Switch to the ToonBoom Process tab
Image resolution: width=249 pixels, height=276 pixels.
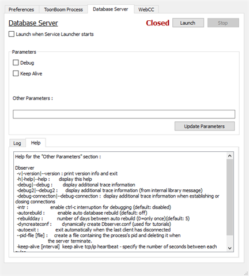(x=63, y=9)
